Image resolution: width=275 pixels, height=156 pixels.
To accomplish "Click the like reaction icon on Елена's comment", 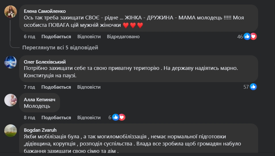I will coord(247,37).
